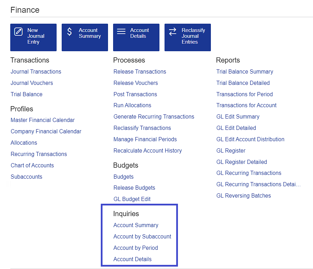Select Release Transactions process
The height and width of the screenshot is (269, 313).
coord(140,71)
